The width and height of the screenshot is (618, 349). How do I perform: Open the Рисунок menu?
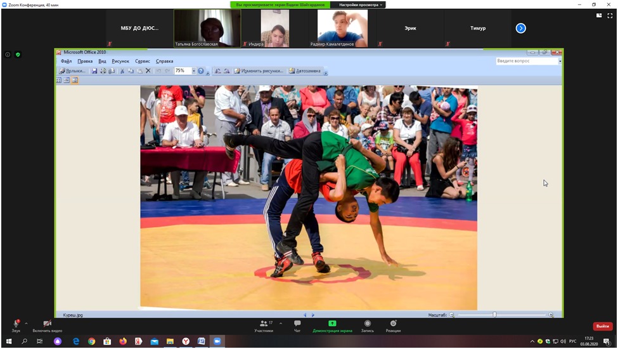(x=120, y=62)
